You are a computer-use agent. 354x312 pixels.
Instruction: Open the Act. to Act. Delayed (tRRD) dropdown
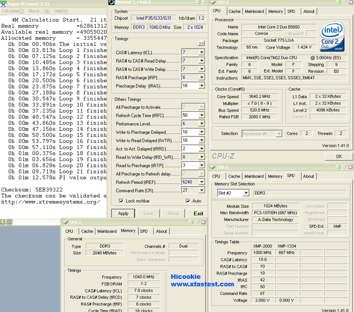pyautogui.click(x=202, y=149)
